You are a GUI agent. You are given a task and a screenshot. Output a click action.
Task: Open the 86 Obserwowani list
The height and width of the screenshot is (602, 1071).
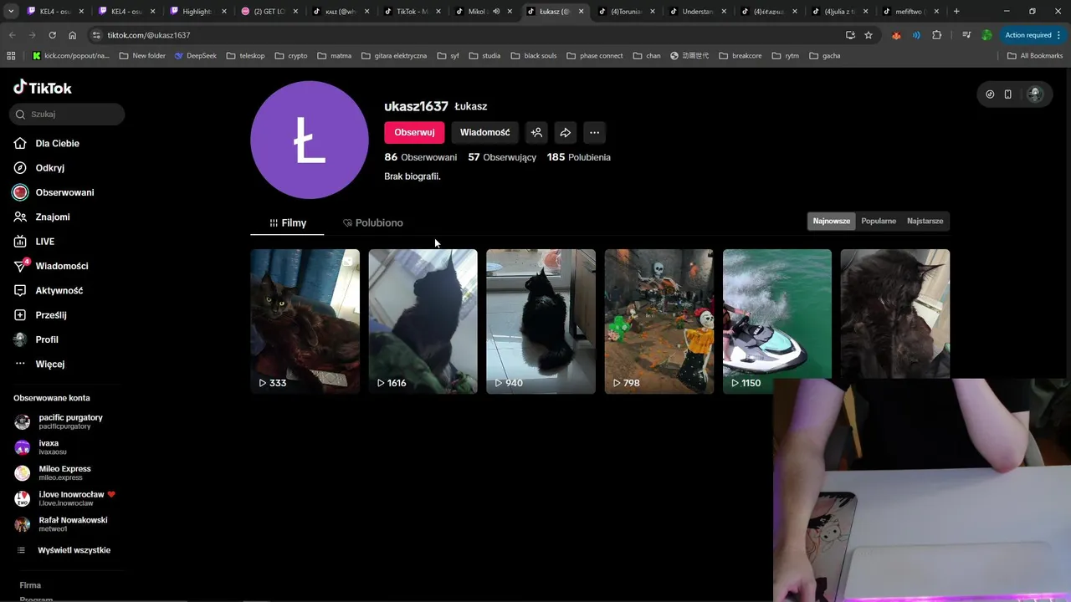[421, 157]
